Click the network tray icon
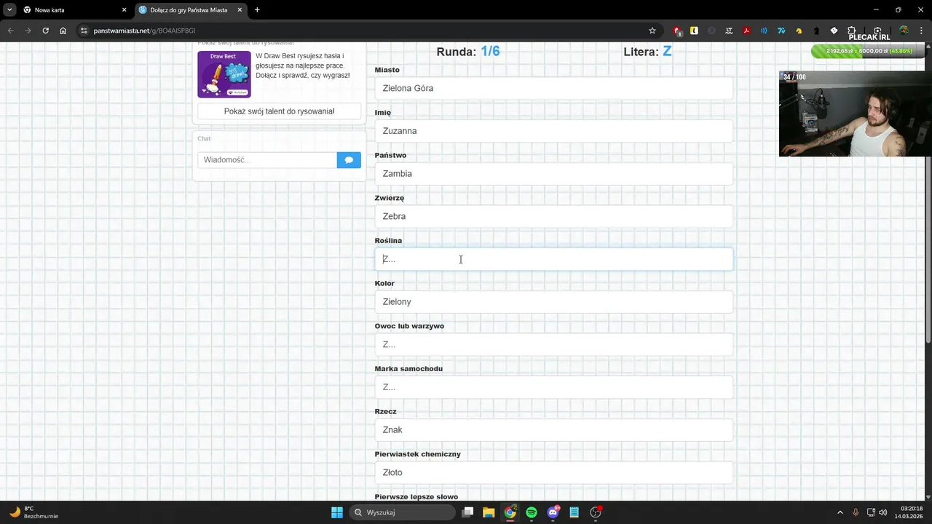Viewport: 932px width, 524px height. click(x=871, y=512)
